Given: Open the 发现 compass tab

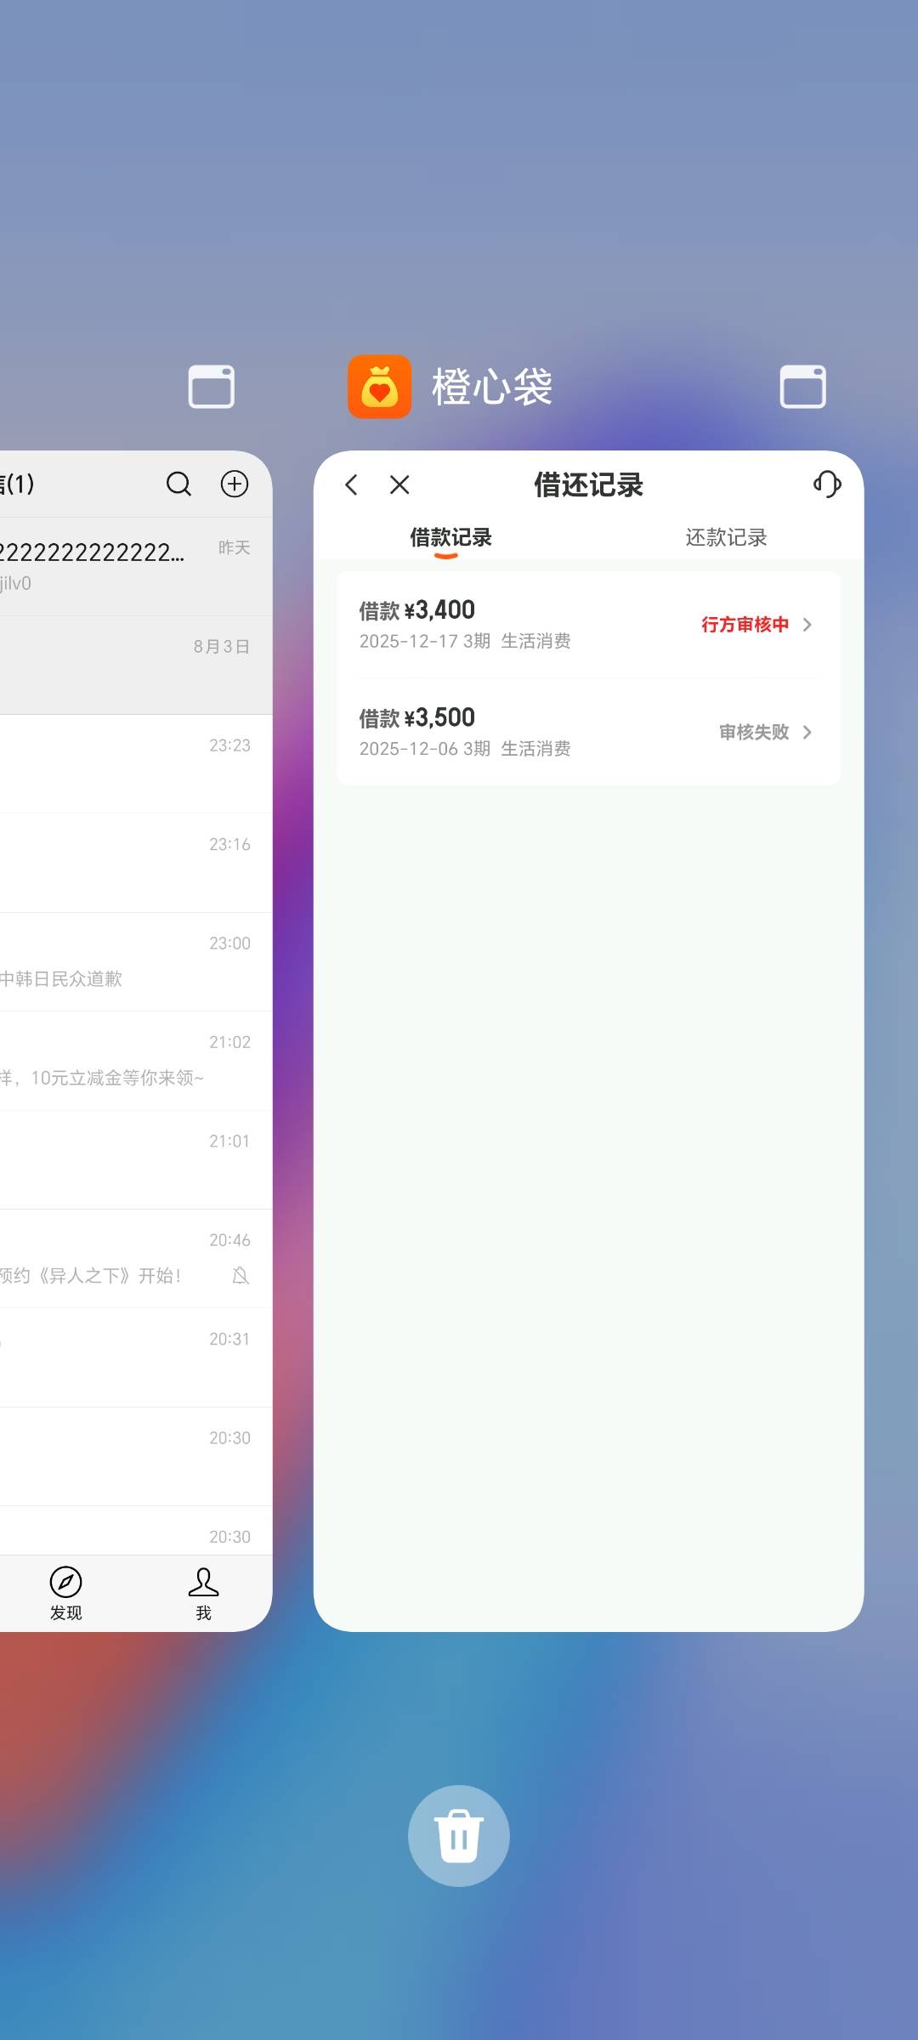Looking at the screenshot, I should (65, 1593).
